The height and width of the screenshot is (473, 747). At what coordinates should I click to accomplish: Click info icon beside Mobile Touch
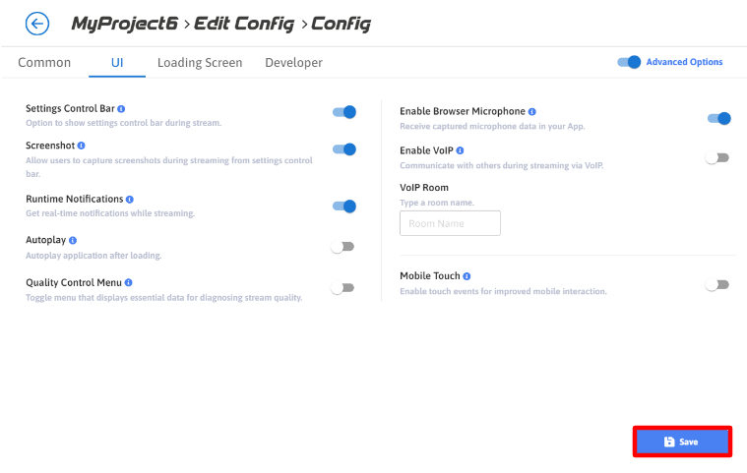[x=467, y=276]
